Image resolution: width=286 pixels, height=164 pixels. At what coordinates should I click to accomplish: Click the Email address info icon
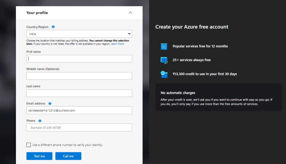pyautogui.click(x=50, y=104)
